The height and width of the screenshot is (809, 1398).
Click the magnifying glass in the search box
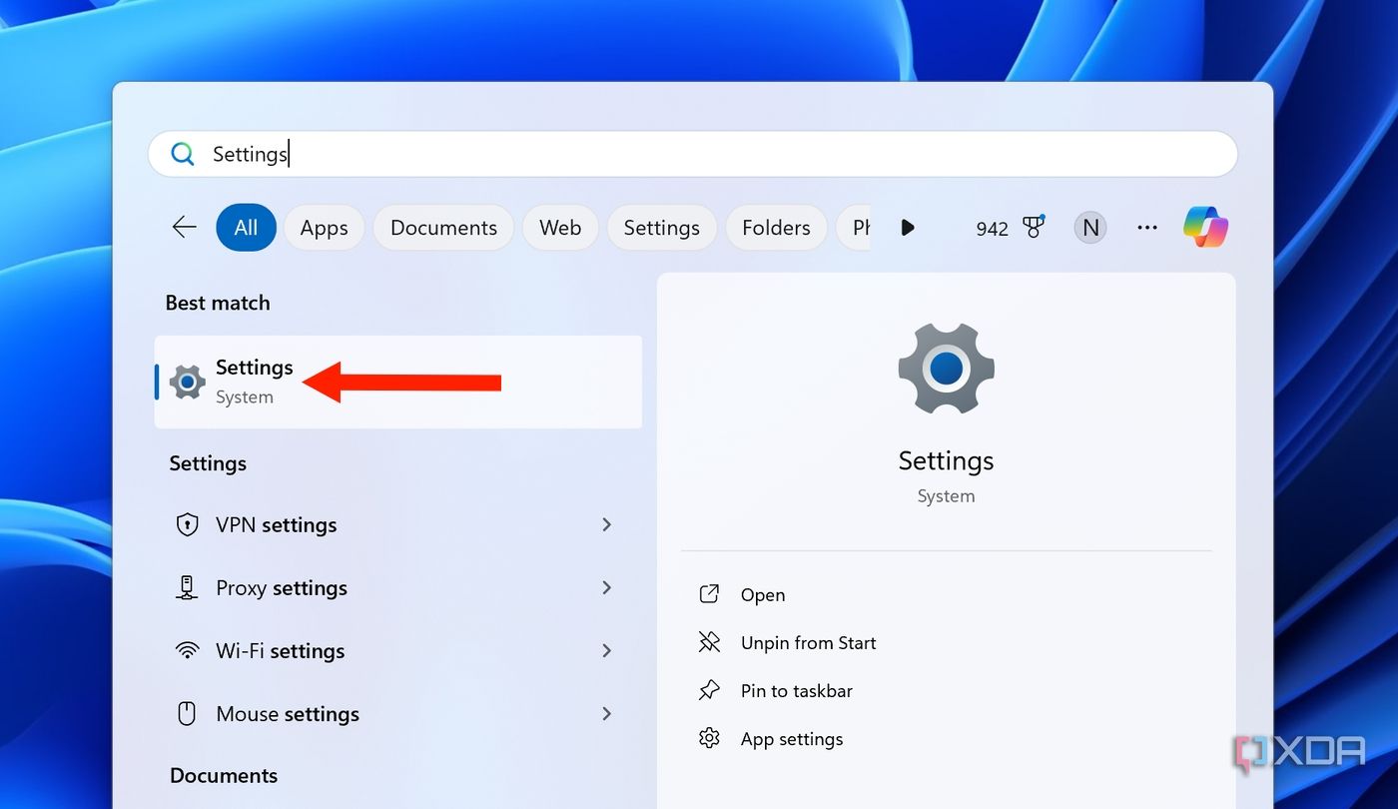click(x=183, y=154)
